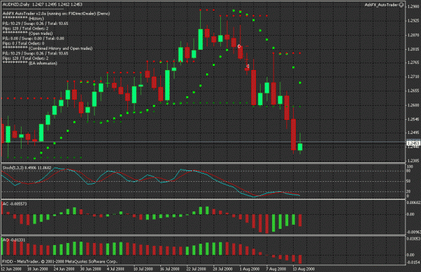Click the sell entry marker on the 1 Aug candle

click(x=239, y=46)
